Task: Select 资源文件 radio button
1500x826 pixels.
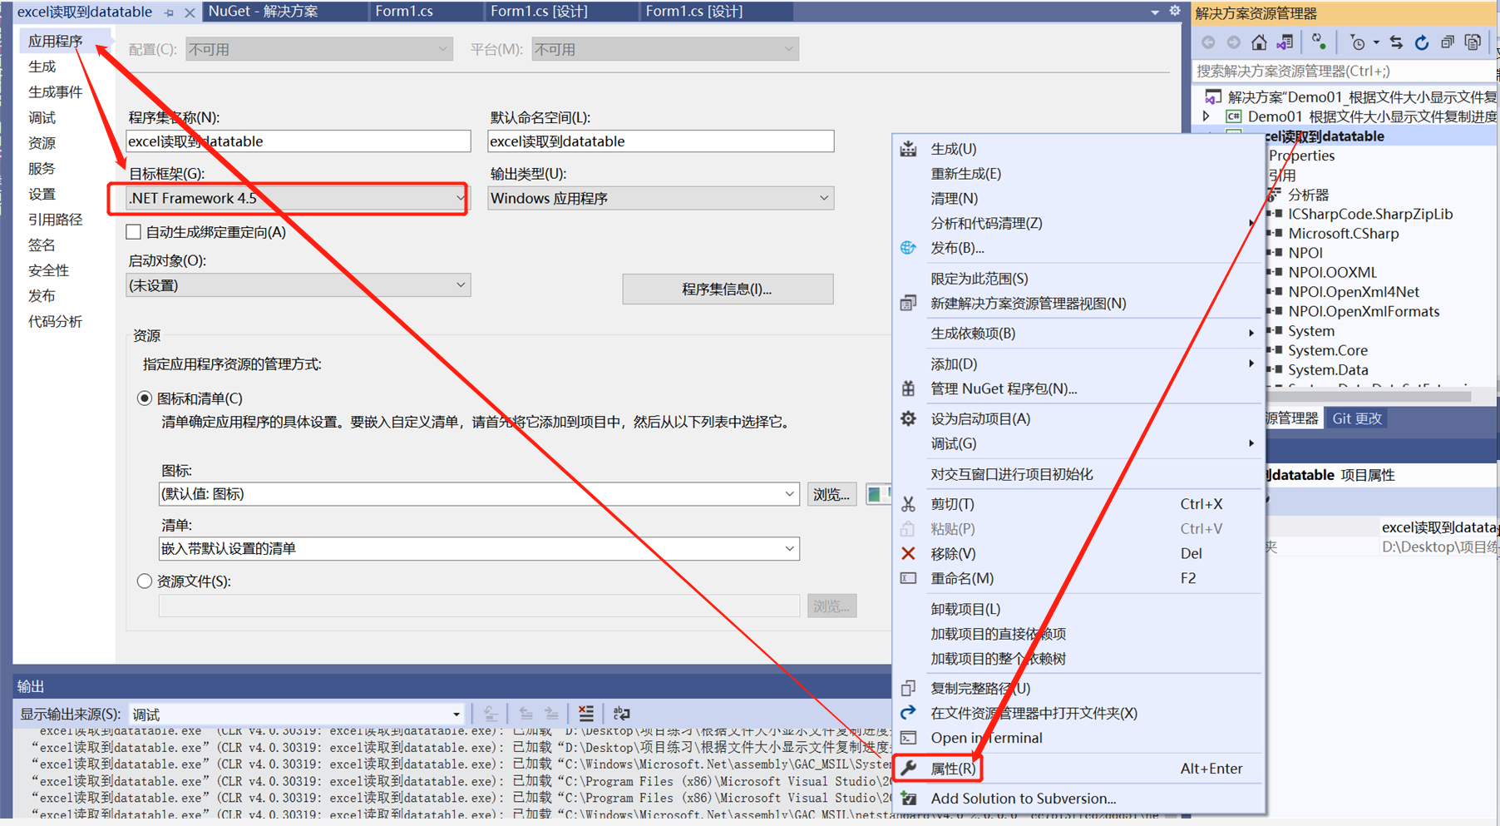Action: [x=145, y=581]
